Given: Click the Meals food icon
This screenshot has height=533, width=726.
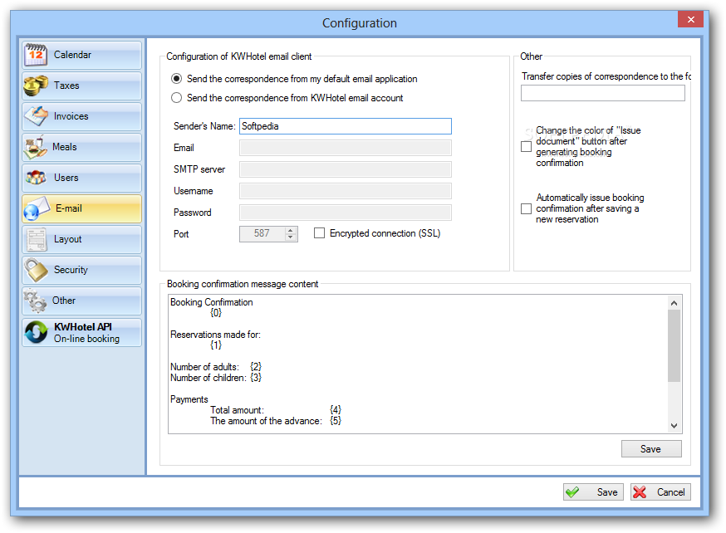Looking at the screenshot, I should pyautogui.click(x=36, y=147).
